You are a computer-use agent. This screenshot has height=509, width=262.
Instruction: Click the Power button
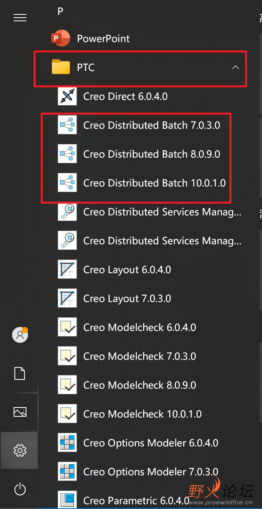tap(20, 489)
